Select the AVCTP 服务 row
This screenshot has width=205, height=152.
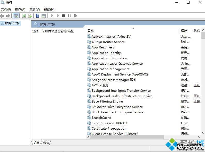point(100,85)
